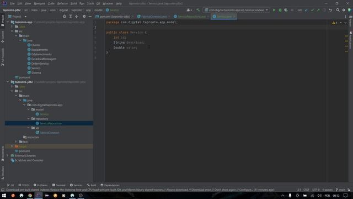Switch to FabricaConexao.java editor tab
Screen dimensions: 353x199
(x=154, y=17)
